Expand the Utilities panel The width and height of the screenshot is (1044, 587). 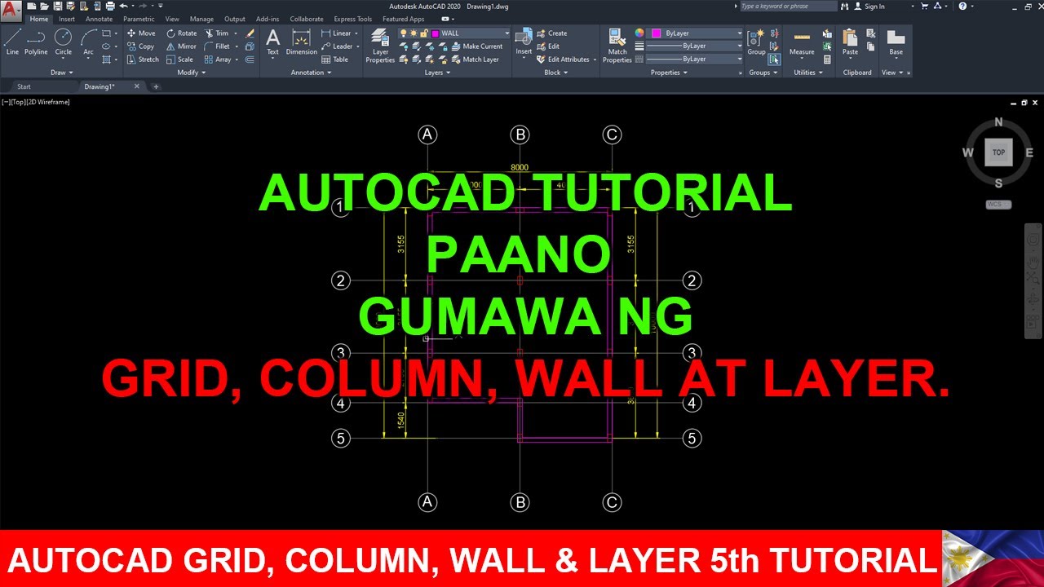[807, 73]
